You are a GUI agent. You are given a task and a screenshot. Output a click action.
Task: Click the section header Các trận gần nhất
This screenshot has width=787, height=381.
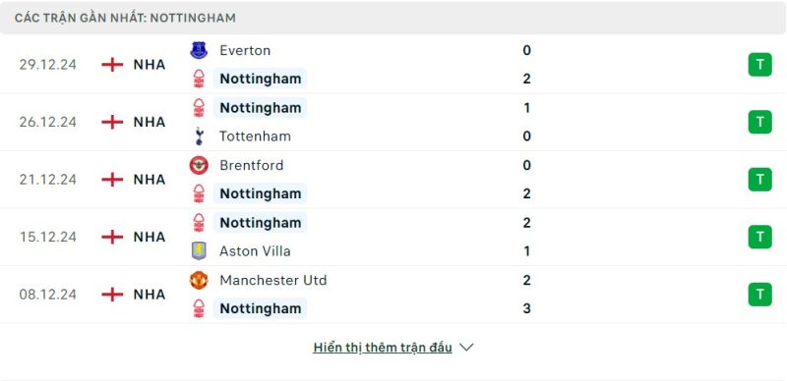125,18
